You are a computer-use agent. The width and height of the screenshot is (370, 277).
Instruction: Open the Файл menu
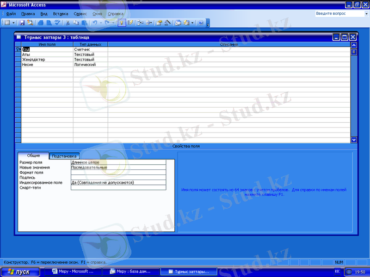[x=11, y=14]
